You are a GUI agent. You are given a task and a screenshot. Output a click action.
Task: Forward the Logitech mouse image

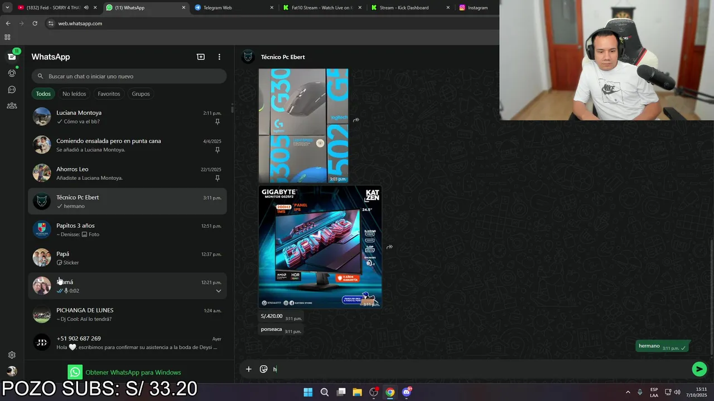(356, 120)
